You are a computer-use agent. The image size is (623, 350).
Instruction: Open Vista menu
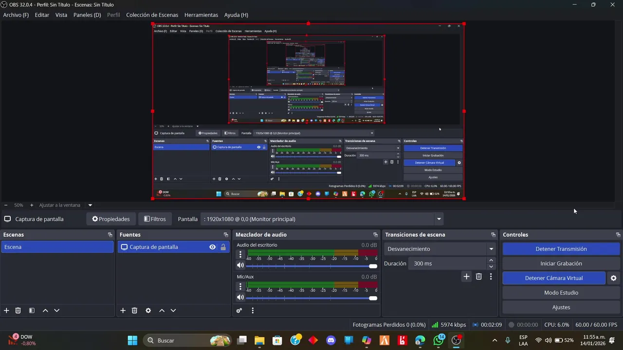tap(61, 15)
